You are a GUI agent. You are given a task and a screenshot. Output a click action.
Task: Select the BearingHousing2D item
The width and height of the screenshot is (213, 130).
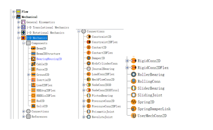49,59
